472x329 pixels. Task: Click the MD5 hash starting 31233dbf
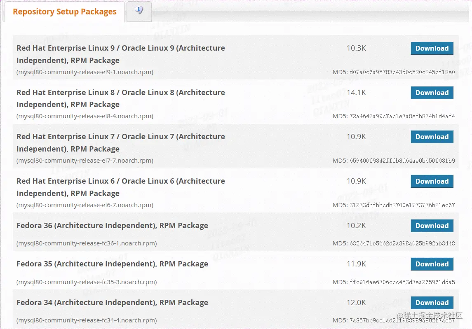pos(402,205)
